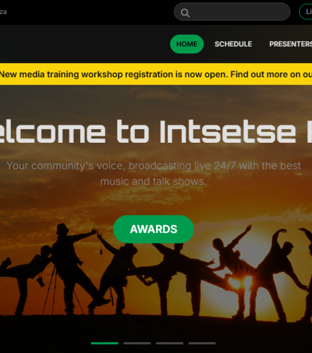Viewport: 312px width, 353px height.
Task: Click the magnifying glass search icon
Action: tap(185, 12)
